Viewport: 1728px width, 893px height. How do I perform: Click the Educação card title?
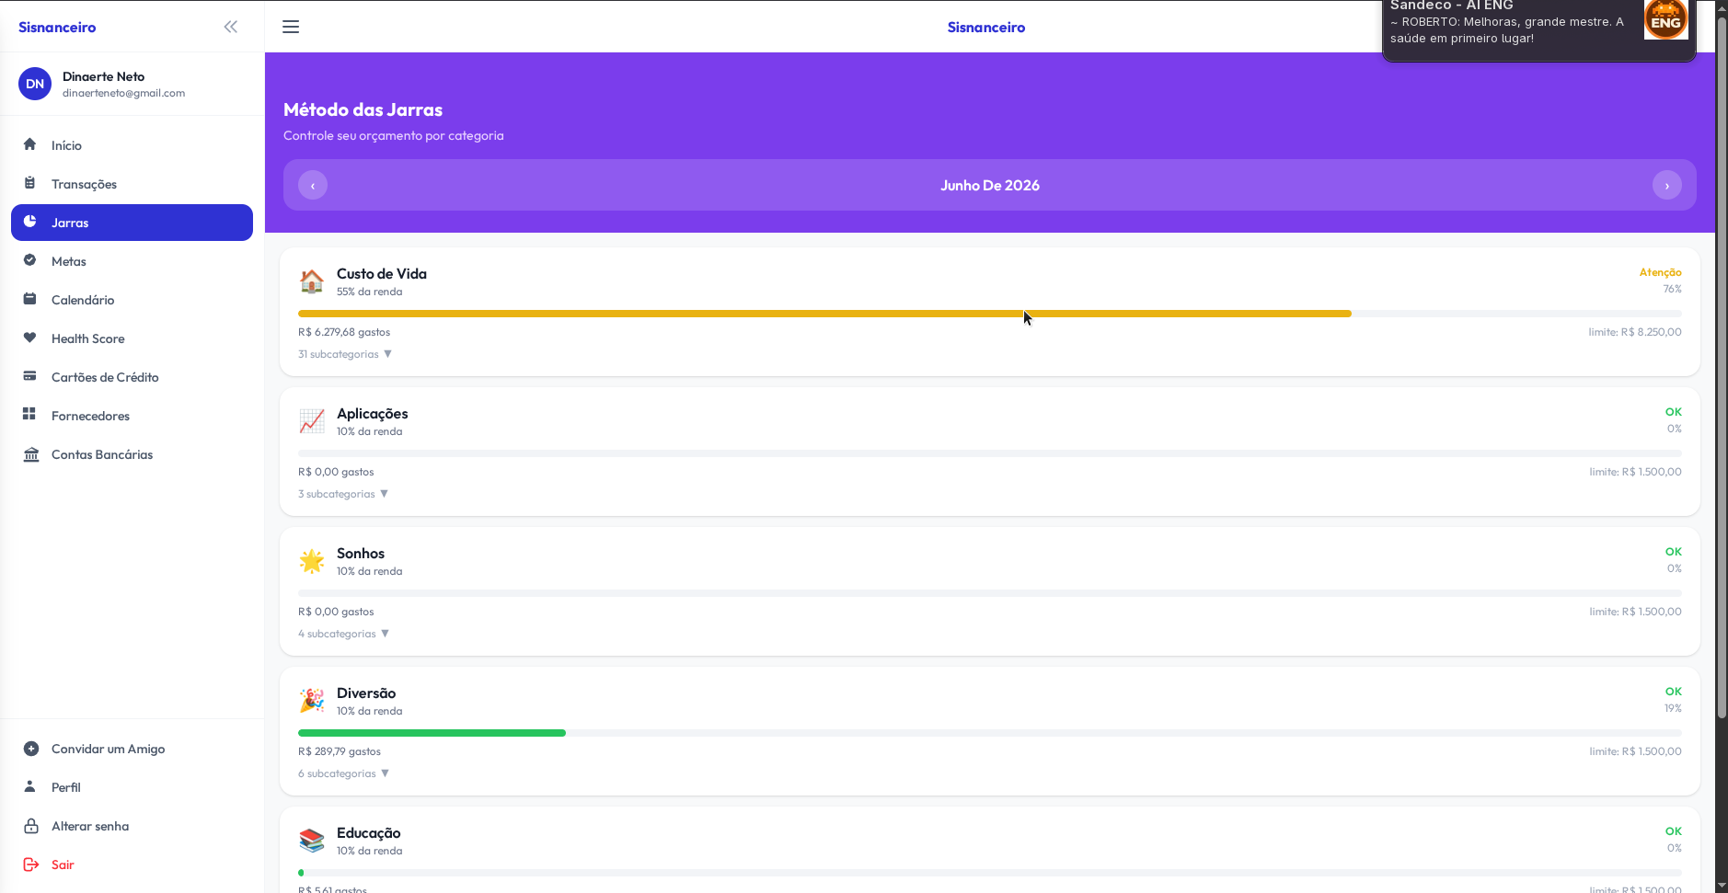[x=369, y=833]
